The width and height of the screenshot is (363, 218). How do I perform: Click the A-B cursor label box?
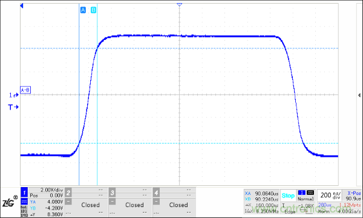[25, 90]
